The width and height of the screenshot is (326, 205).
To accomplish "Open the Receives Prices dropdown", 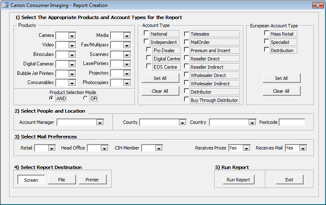I will point(246,148).
